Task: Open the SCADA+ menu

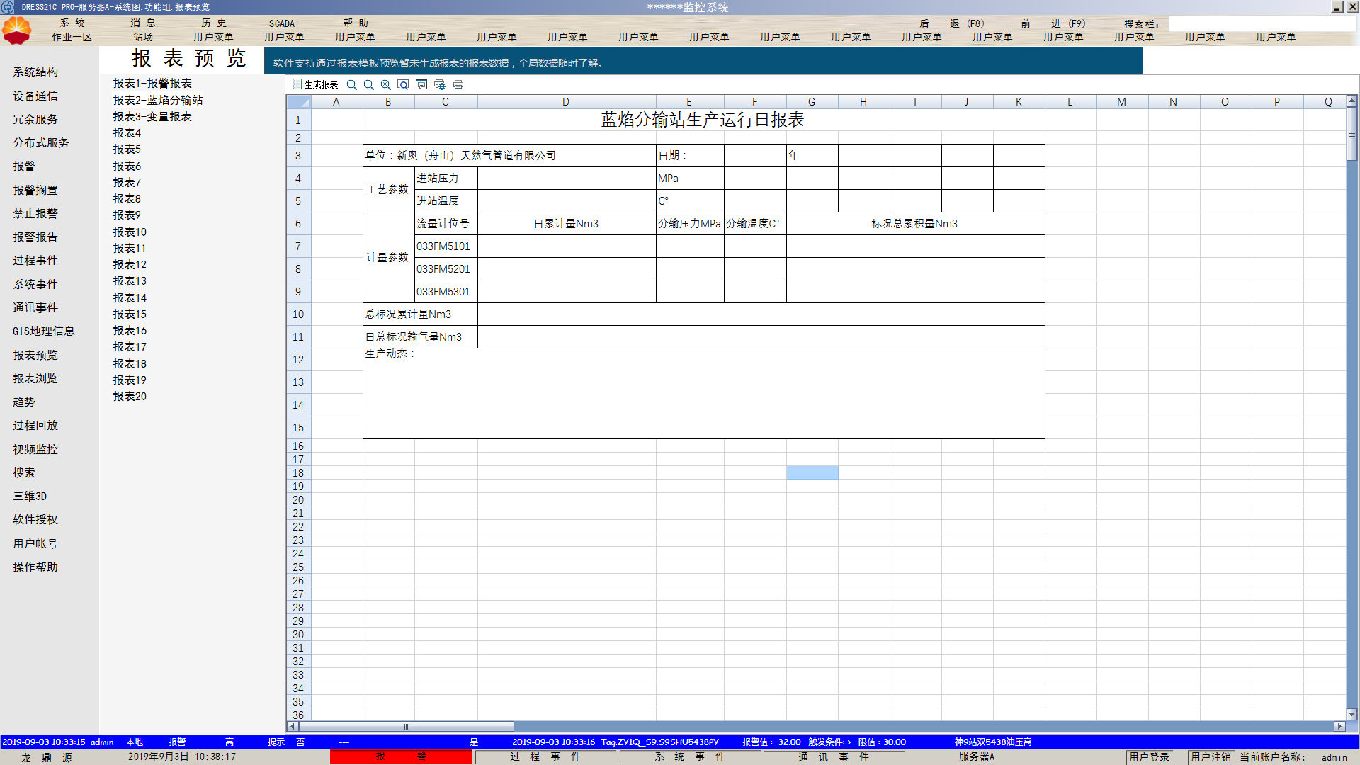Action: click(284, 23)
